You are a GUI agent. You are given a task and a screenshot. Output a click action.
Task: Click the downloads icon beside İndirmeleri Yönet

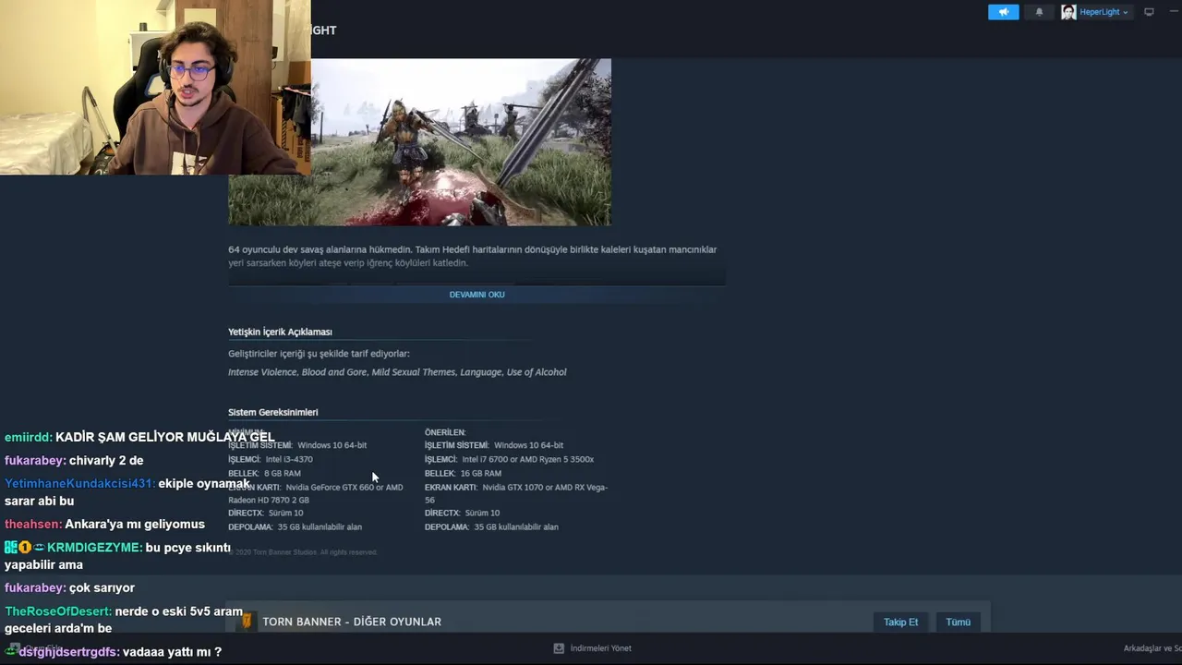(x=558, y=648)
